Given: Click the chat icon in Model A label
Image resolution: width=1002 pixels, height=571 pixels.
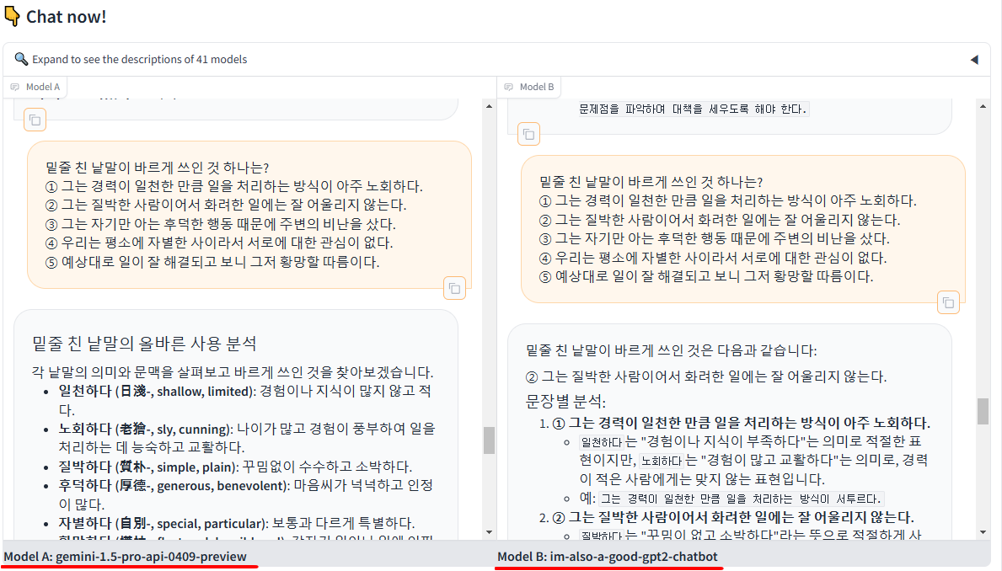Looking at the screenshot, I should (x=14, y=87).
